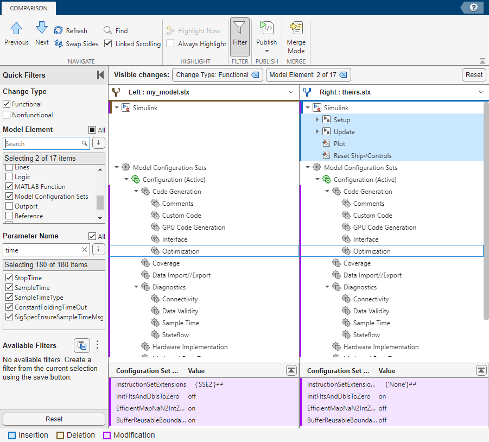This screenshot has width=489, height=442.
Task: Switch to the COMPARISON tab
Action: pyautogui.click(x=28, y=8)
